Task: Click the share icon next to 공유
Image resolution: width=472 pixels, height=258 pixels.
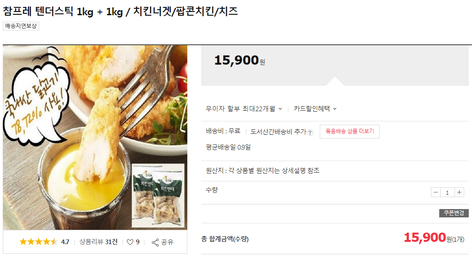Action: point(155,242)
